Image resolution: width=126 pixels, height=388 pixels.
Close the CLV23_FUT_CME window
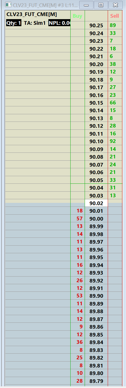[115, 5]
